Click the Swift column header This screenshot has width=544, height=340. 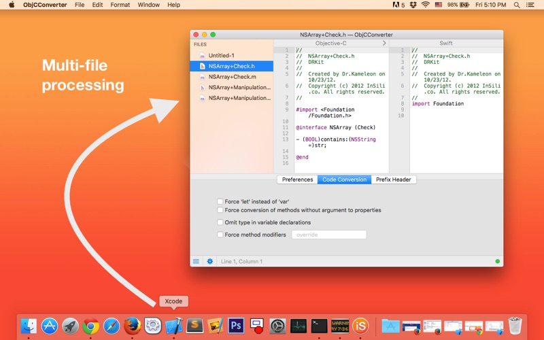446,43
